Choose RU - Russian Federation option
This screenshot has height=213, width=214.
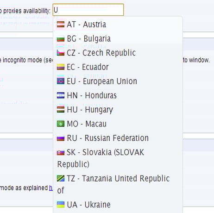118,138
